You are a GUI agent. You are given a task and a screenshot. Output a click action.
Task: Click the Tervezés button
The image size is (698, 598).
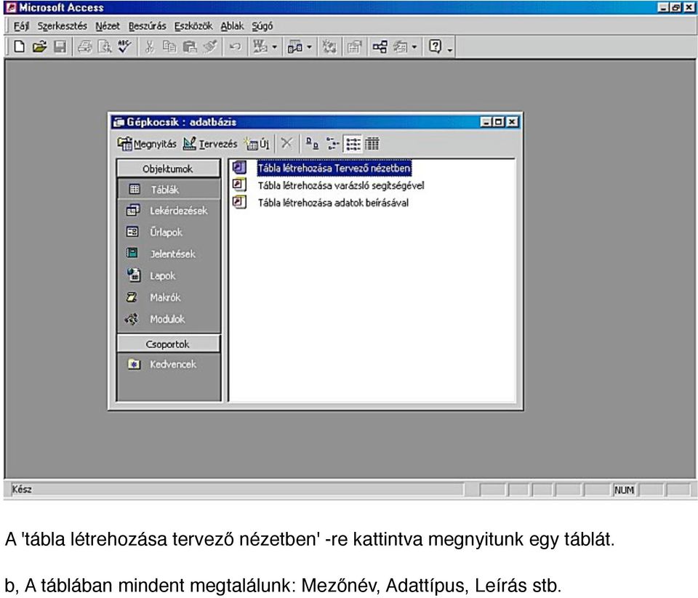pos(210,144)
